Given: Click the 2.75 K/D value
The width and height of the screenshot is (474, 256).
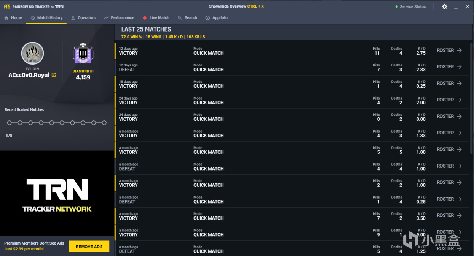Looking at the screenshot, I should pyautogui.click(x=421, y=53).
